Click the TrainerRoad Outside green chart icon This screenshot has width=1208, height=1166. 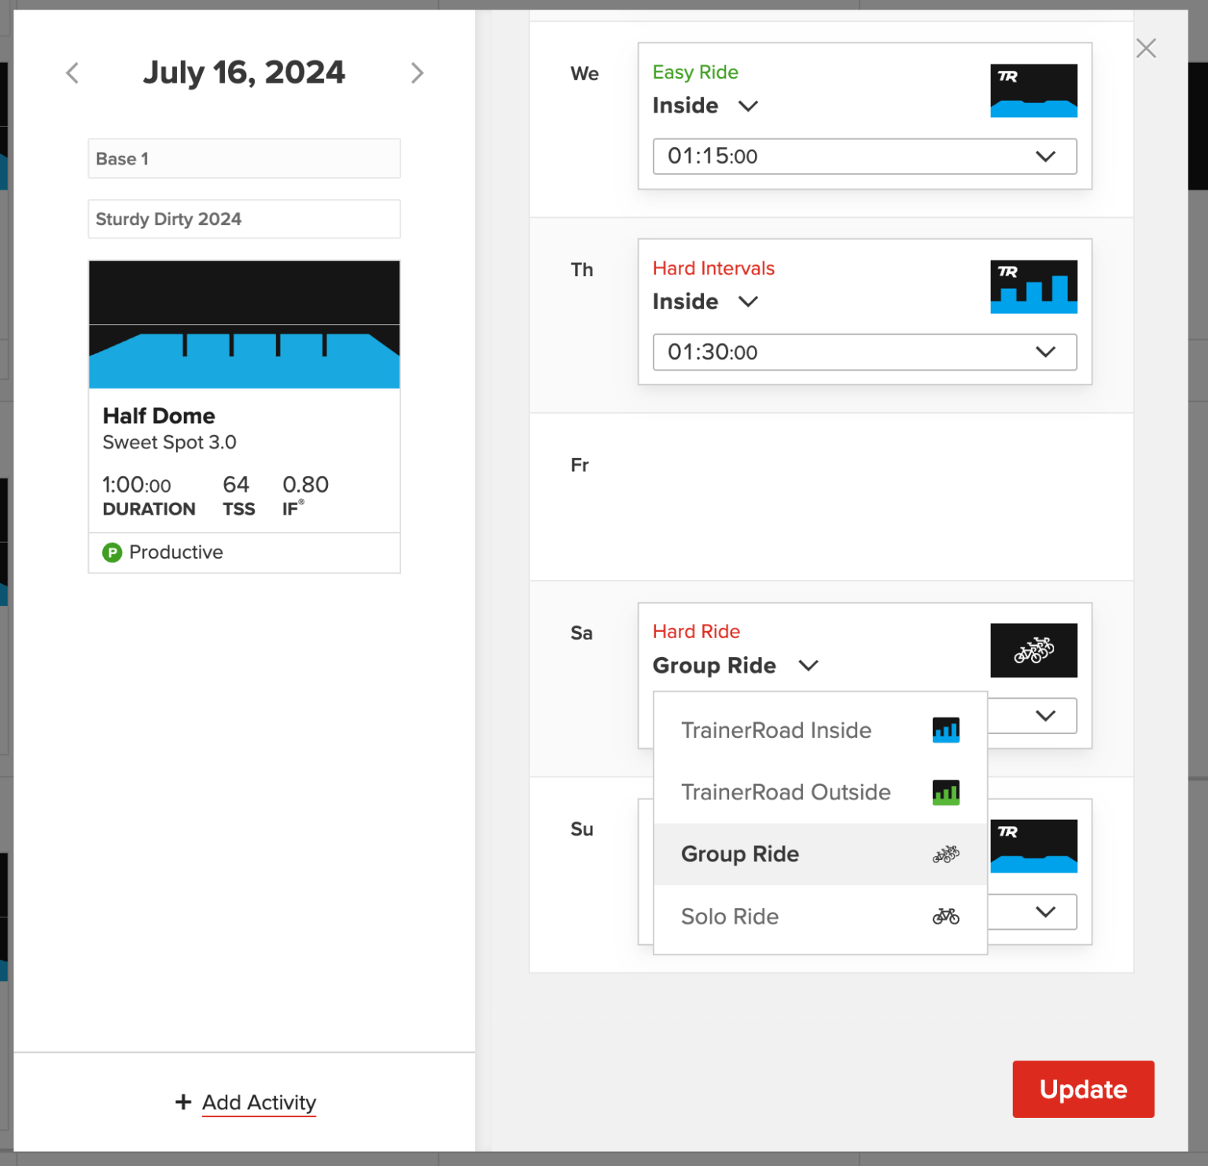tap(945, 792)
